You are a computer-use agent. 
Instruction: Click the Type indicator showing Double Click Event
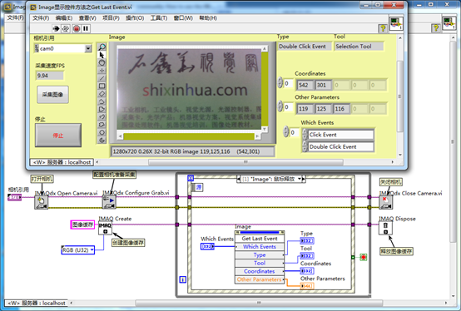[x=304, y=47]
